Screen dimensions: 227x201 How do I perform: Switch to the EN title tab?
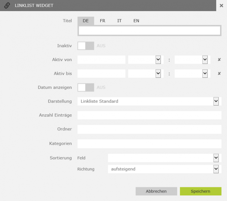[x=136, y=21]
